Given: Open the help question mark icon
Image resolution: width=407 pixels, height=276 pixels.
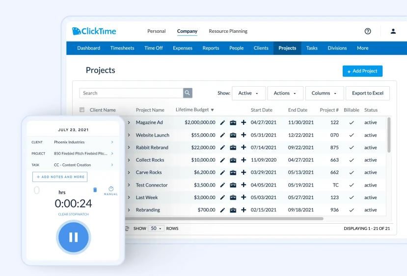Looking at the screenshot, I should click(368, 31).
